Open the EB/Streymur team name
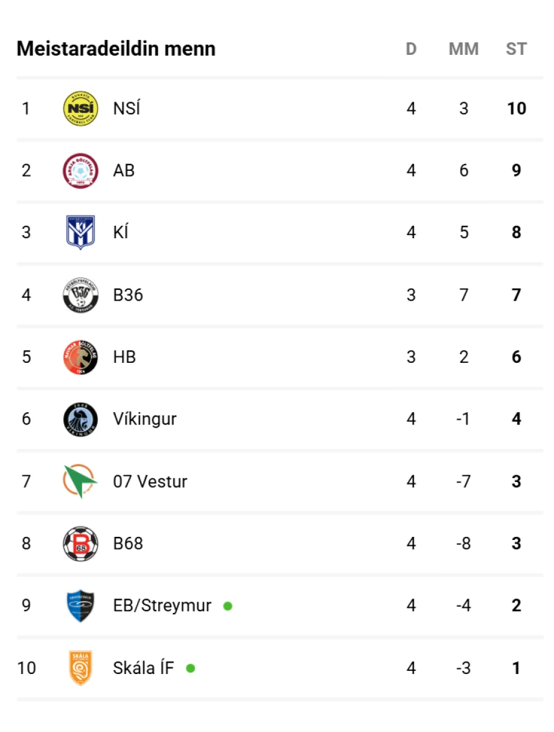 162,606
